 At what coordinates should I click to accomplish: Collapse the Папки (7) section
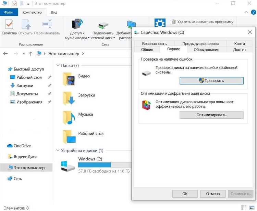[58, 65]
